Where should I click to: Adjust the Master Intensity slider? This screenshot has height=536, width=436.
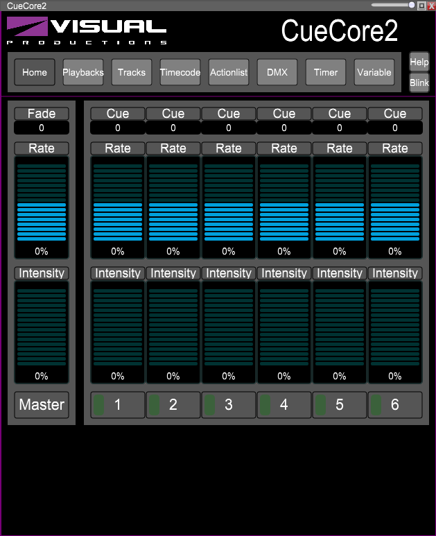coord(42,332)
